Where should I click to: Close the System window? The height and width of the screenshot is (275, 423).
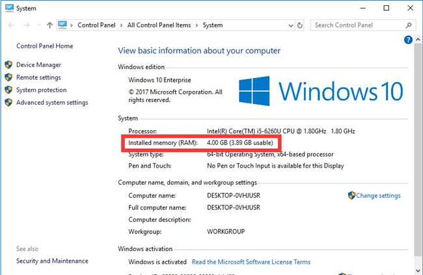point(411,8)
